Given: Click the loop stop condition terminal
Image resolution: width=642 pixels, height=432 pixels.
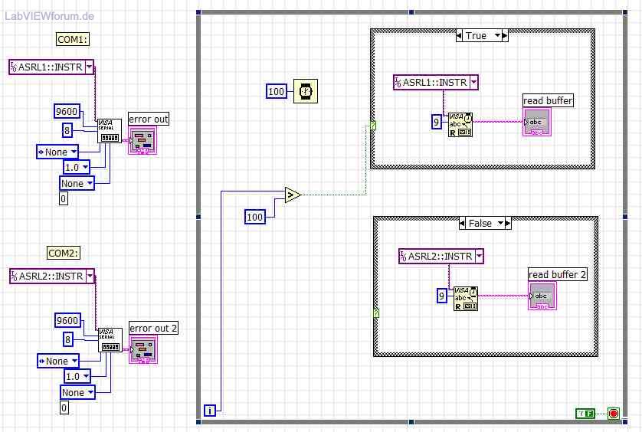Looking at the screenshot, I should tap(614, 413).
